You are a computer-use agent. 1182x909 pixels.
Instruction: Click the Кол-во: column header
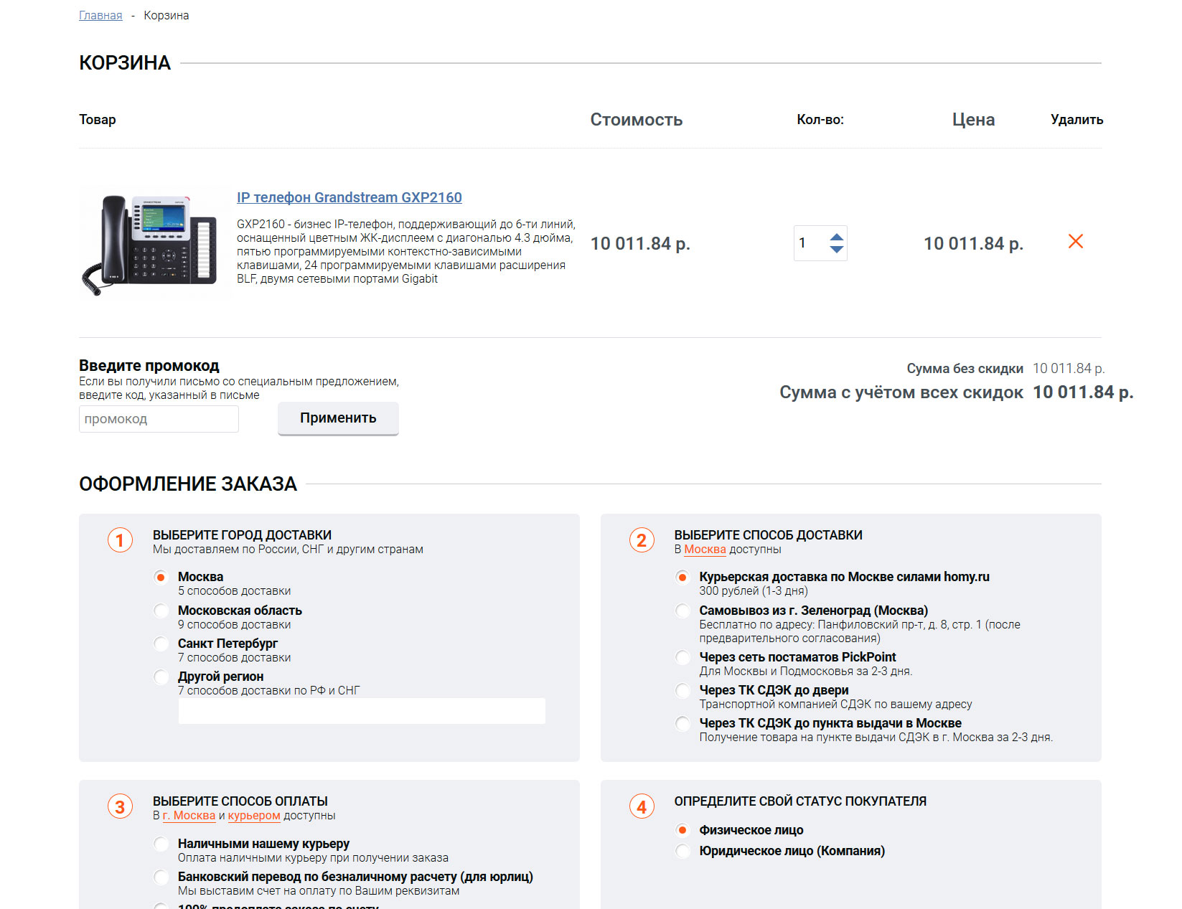click(x=820, y=120)
